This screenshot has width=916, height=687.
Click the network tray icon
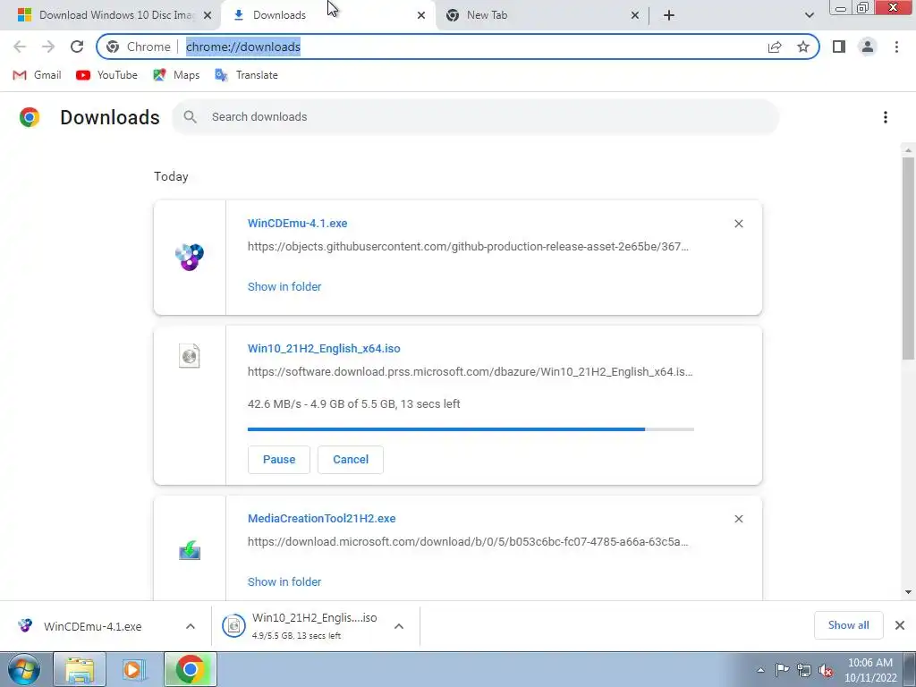coord(804,671)
